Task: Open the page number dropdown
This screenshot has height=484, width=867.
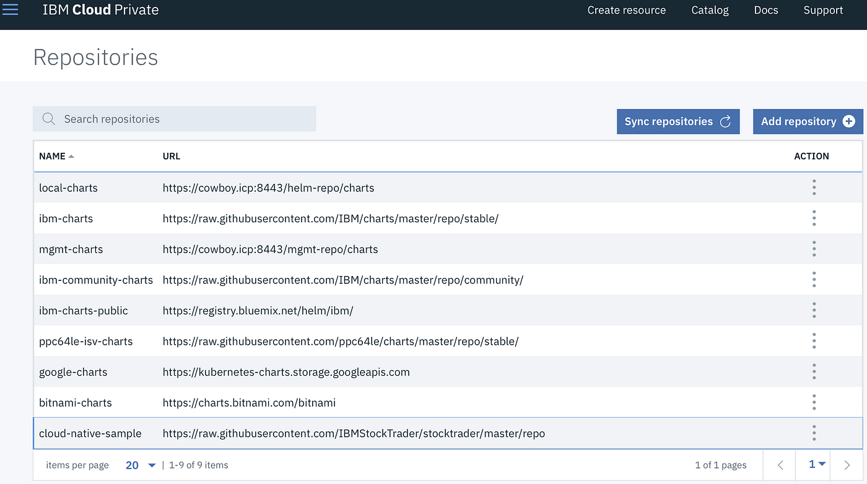Action: click(817, 464)
